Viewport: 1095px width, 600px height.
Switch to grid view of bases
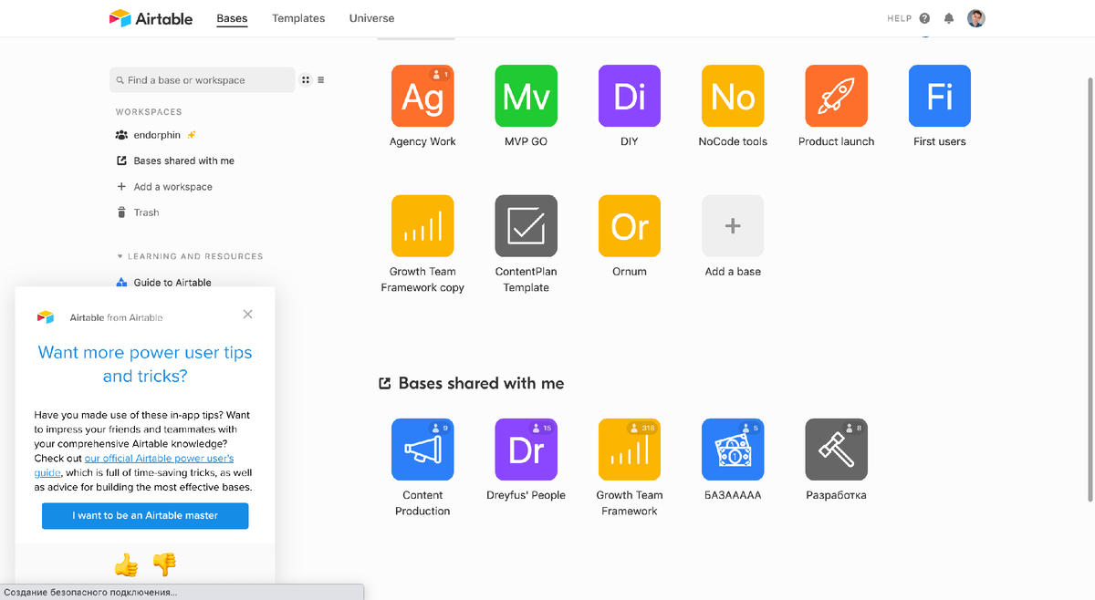click(306, 80)
